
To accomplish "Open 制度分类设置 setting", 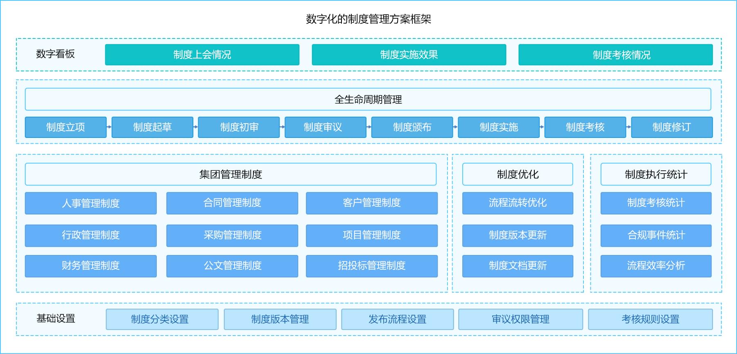I will point(162,319).
